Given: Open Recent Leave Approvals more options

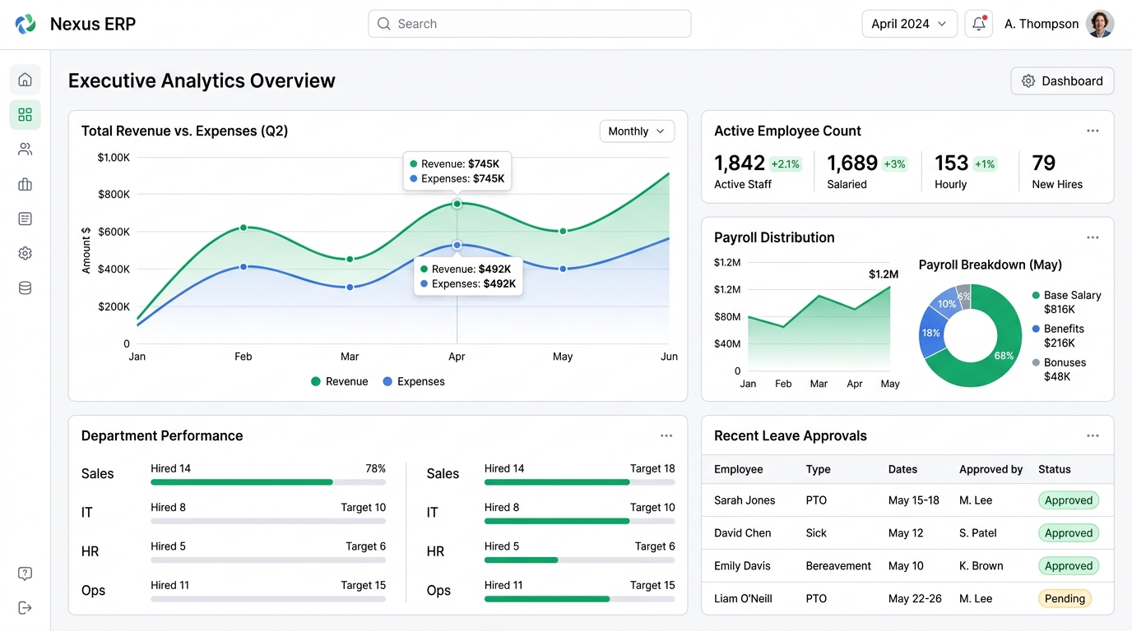Looking at the screenshot, I should [x=1093, y=435].
